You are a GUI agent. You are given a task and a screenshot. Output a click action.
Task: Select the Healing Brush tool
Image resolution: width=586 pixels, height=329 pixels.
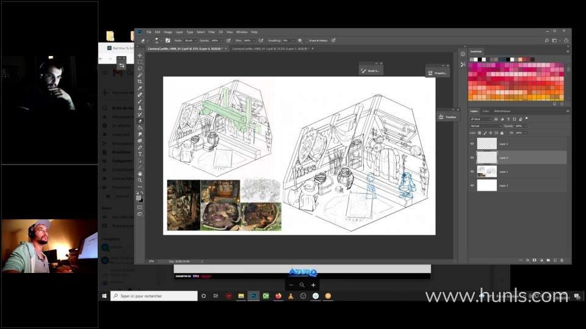[140, 95]
